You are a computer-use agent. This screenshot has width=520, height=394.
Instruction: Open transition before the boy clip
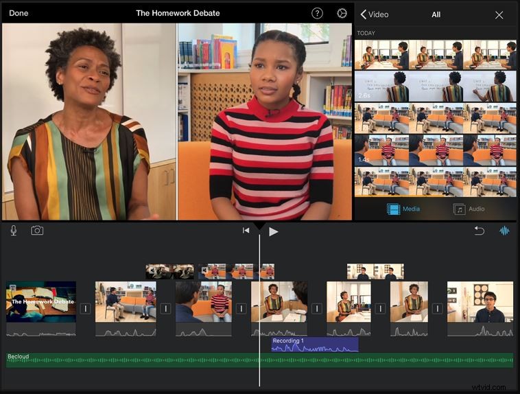[438, 309]
